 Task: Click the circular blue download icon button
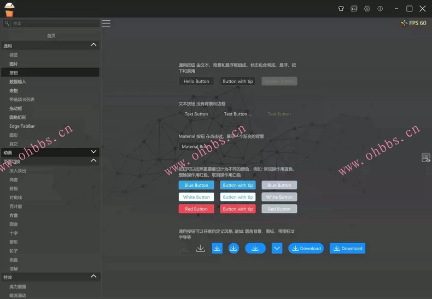pyautogui.click(x=233, y=248)
